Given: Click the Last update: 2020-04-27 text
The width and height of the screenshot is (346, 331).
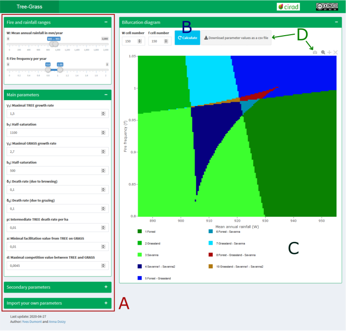Looking at the screenshot, I should coord(28,317).
